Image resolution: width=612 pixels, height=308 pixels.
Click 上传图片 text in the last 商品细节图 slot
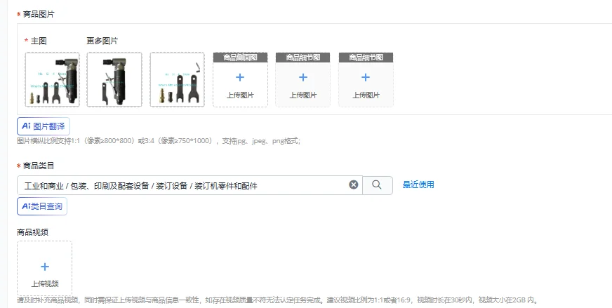pyautogui.click(x=366, y=95)
